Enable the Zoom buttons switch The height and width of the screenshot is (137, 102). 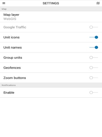[94, 78]
